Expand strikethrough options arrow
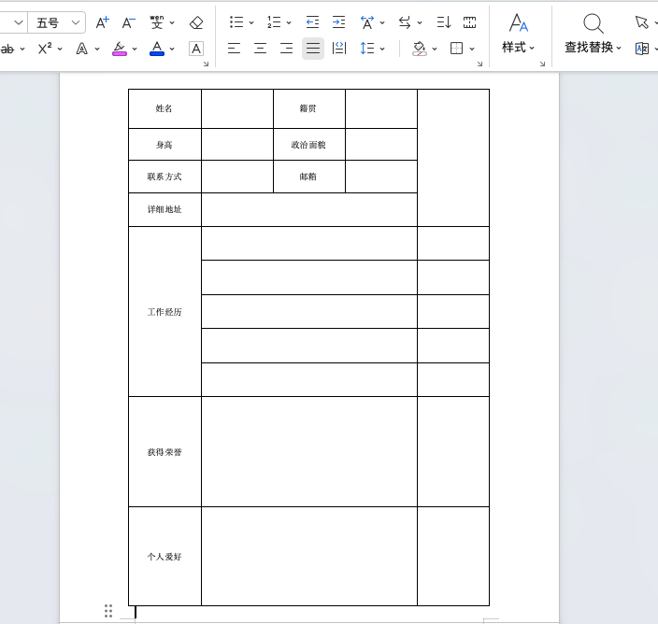658x624 pixels. [x=22, y=50]
